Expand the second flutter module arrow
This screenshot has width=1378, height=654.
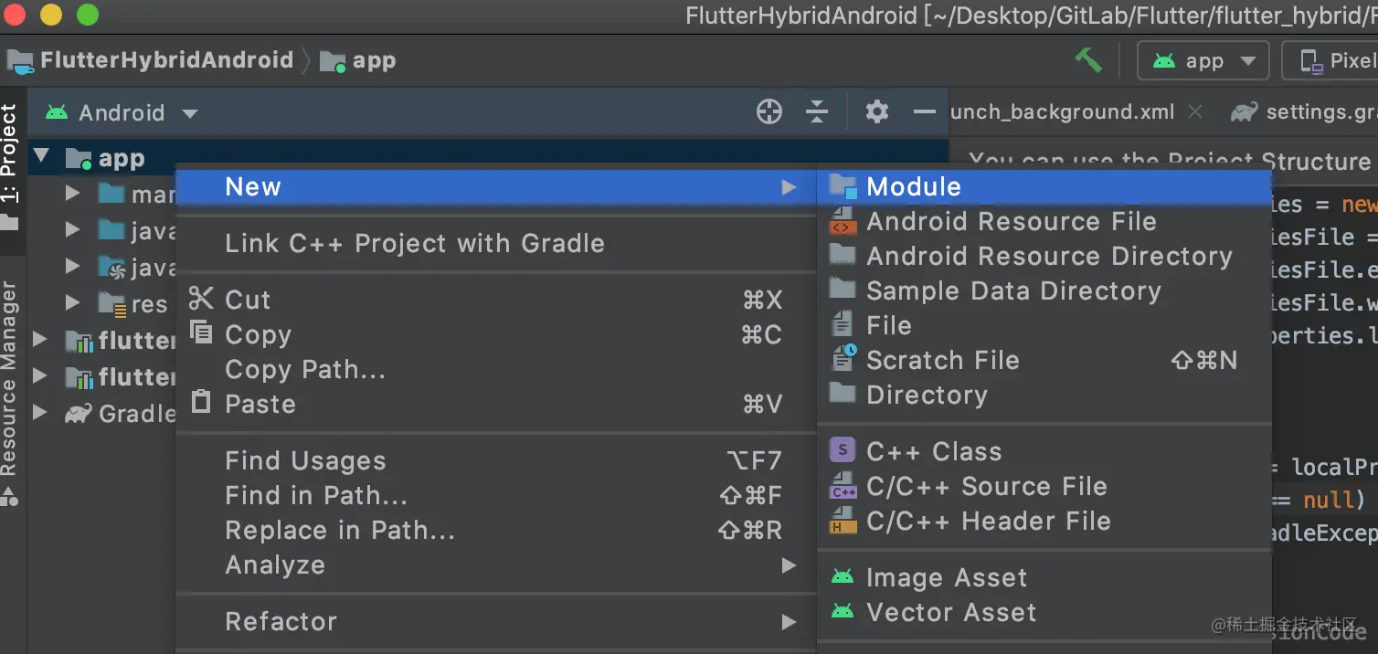[x=39, y=375]
